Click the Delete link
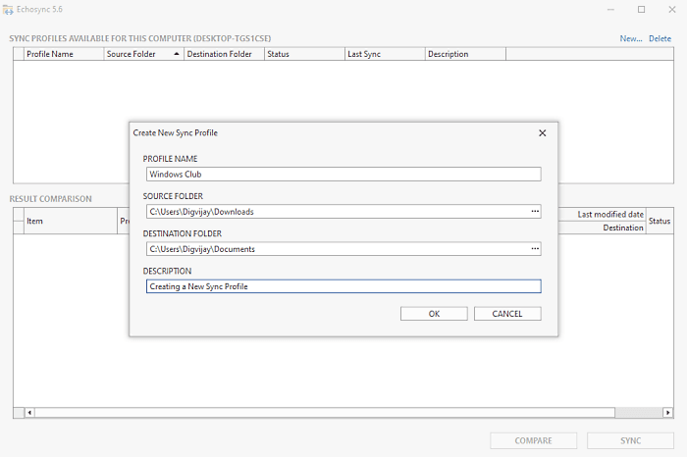The image size is (687, 457). pos(660,38)
